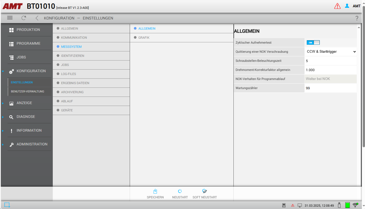Click into Drehmoment-Korrekturfaktor allgemein field
This screenshot has height=209, width=365.
point(331,70)
